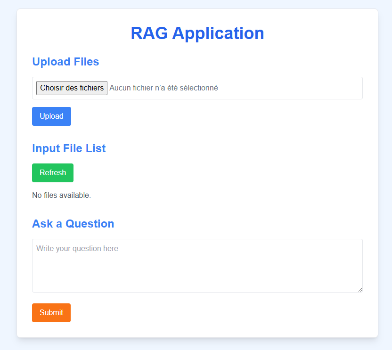Click the Input File List heading
This screenshot has height=350, width=392.
[x=69, y=148]
